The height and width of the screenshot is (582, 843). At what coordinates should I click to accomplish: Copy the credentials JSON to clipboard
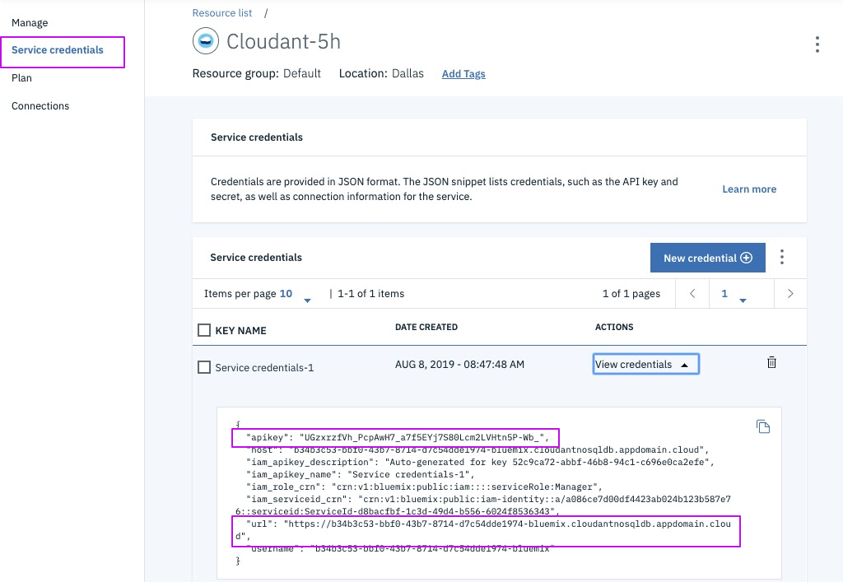click(763, 426)
